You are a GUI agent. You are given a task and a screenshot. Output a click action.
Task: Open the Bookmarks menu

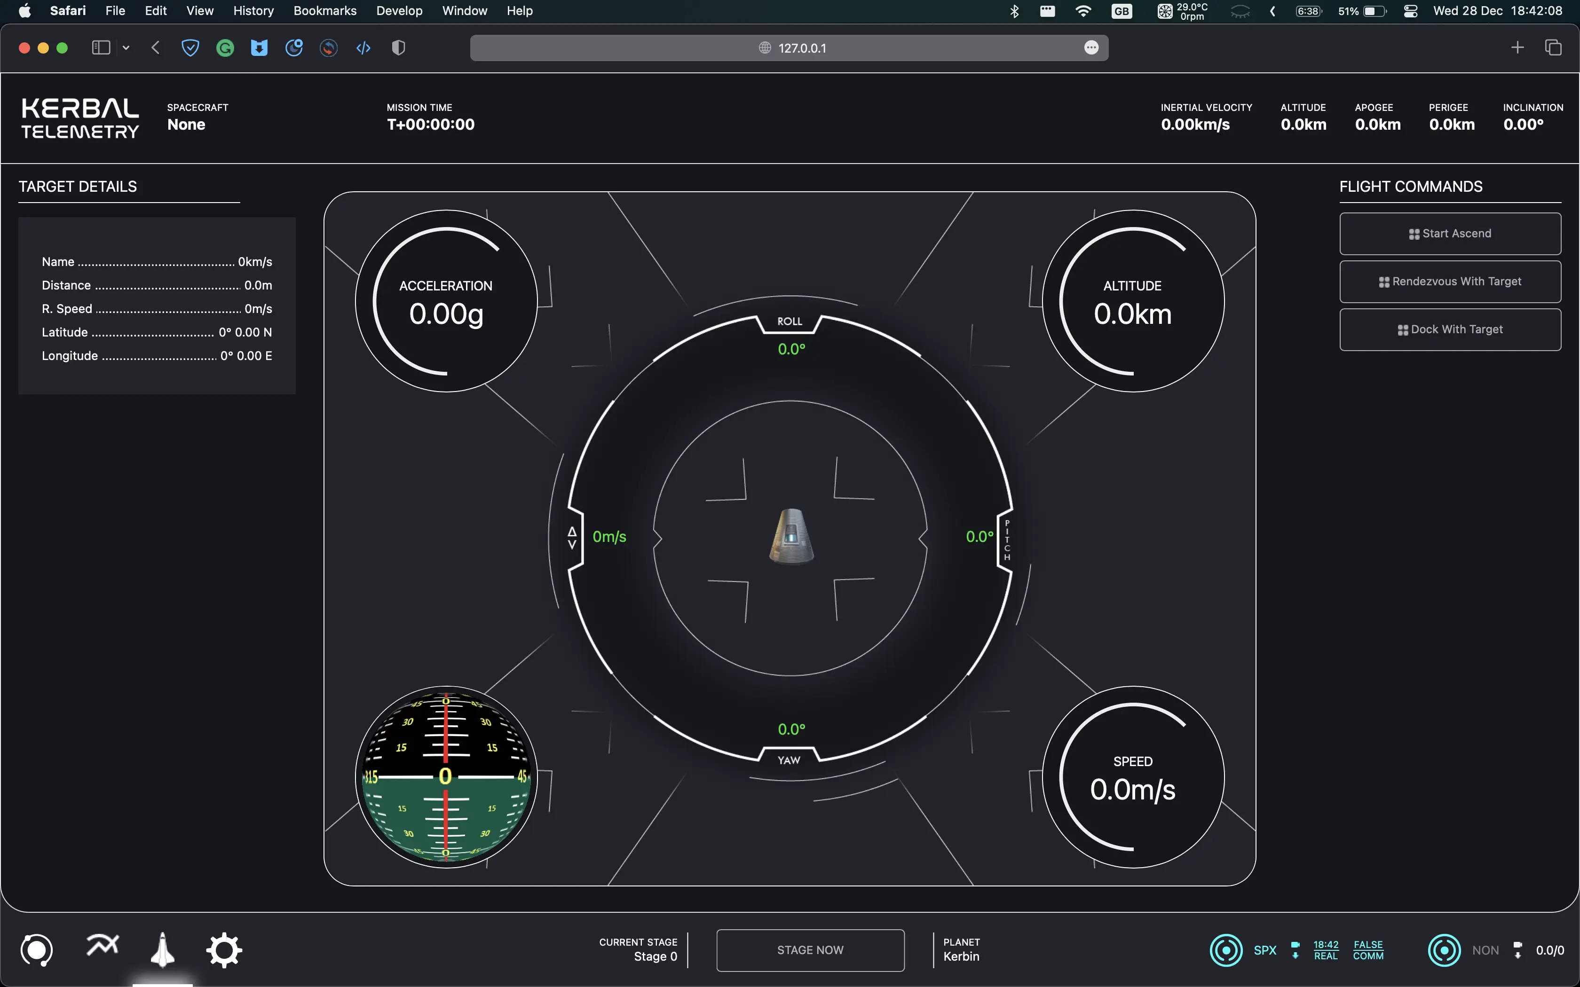coord(324,10)
